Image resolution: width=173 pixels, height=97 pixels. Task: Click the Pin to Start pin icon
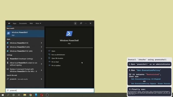(49, 62)
